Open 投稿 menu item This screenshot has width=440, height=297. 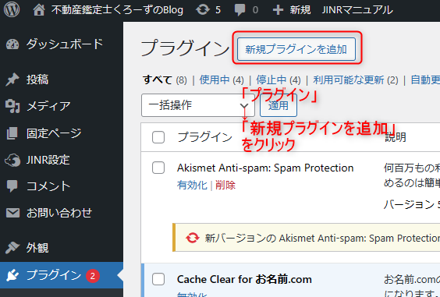point(62,80)
